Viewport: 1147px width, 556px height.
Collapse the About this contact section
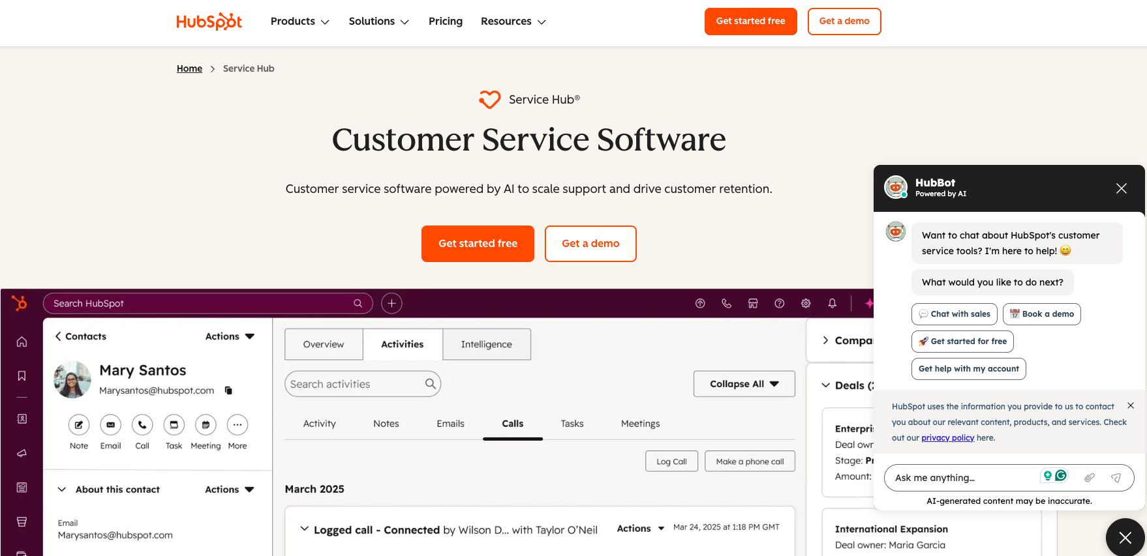[62, 490]
